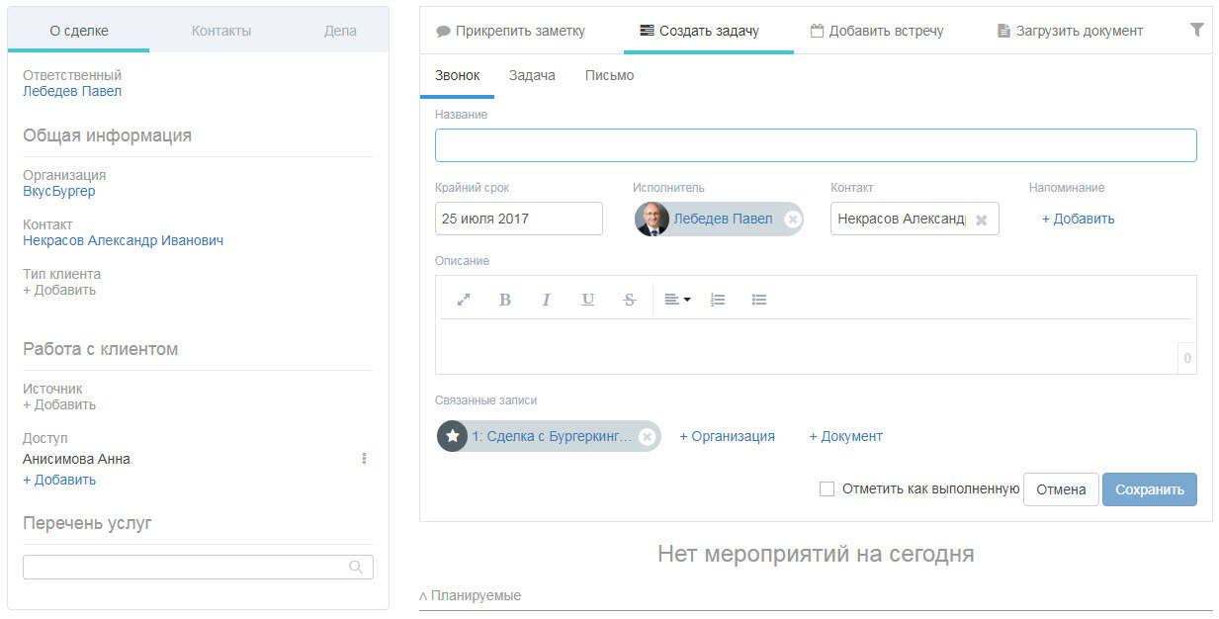Image resolution: width=1219 pixels, height=619 pixels.
Task: Open text alignment dropdown
Action: tap(677, 300)
